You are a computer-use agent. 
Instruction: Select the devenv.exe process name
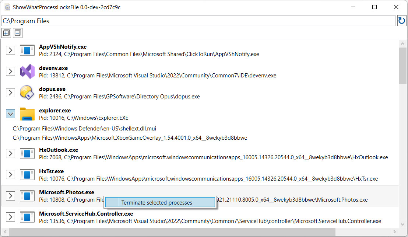coord(53,68)
